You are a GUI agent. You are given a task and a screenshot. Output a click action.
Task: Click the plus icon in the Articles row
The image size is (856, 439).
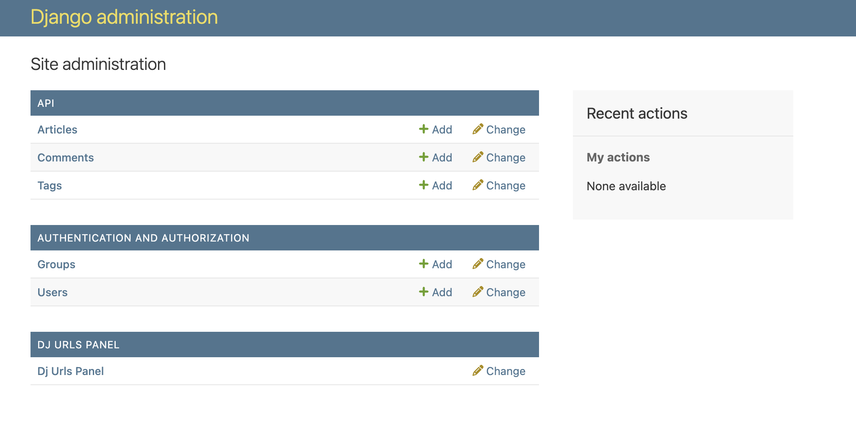[423, 129]
